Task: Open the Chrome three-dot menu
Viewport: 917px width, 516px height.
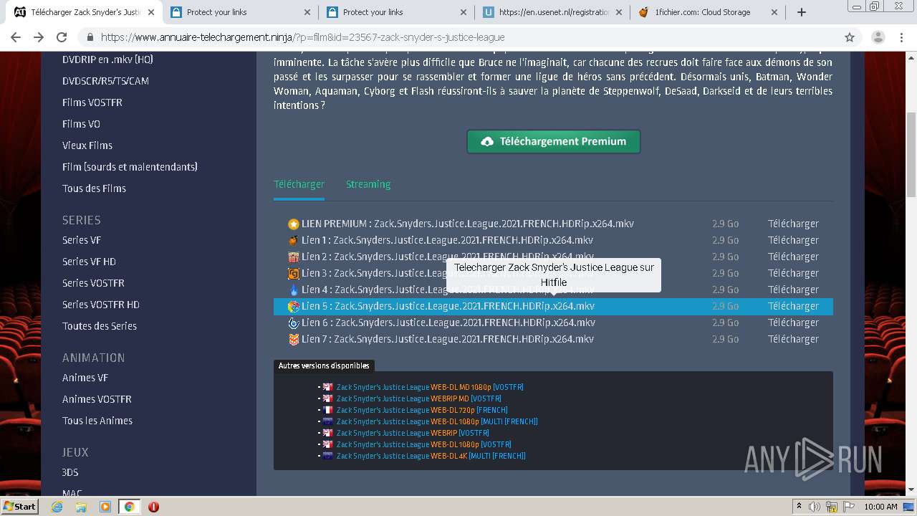Action: tap(901, 37)
